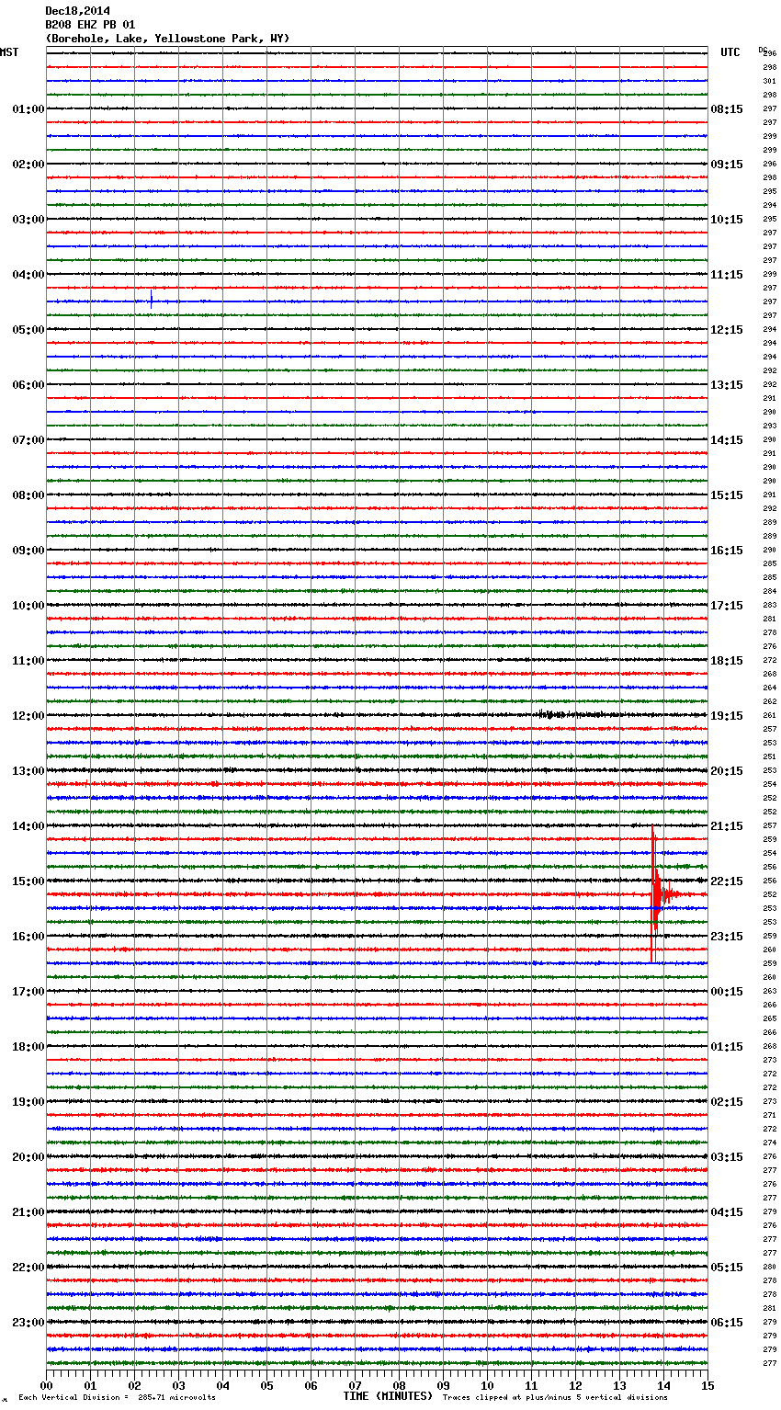
Task: Click the date label Dec18,2014
Action: click(77, 11)
